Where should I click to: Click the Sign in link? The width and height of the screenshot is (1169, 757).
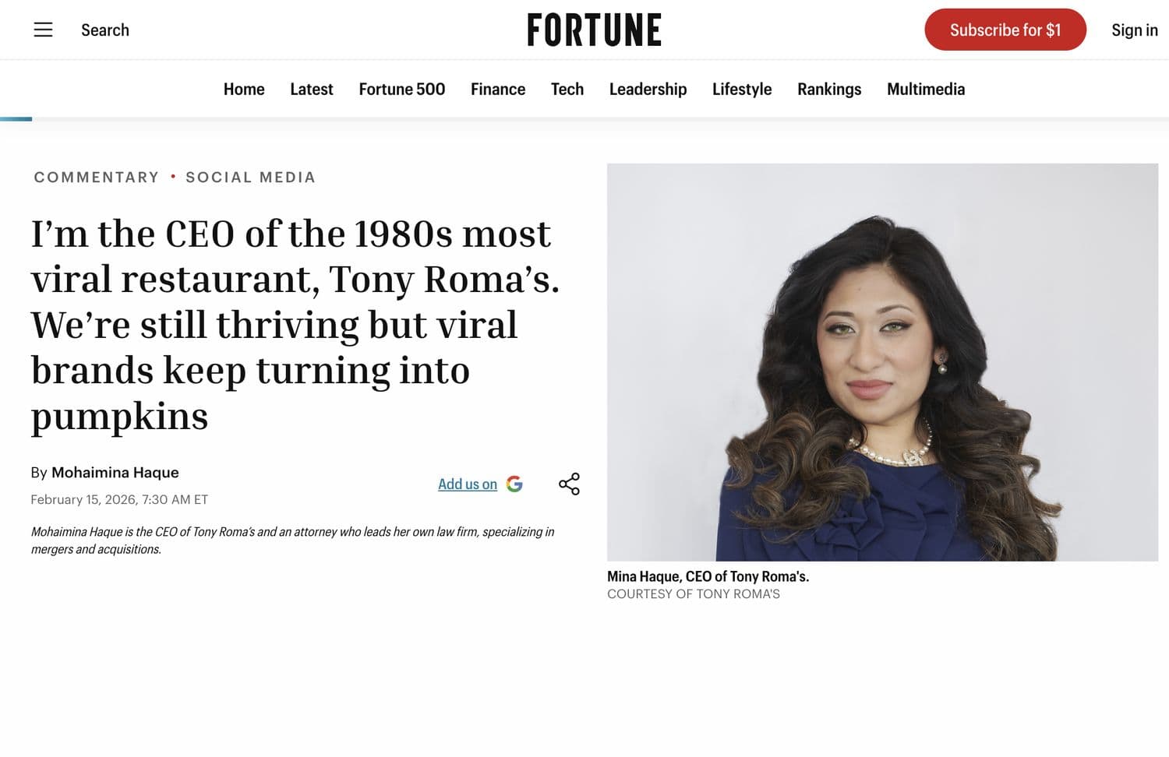click(x=1134, y=30)
